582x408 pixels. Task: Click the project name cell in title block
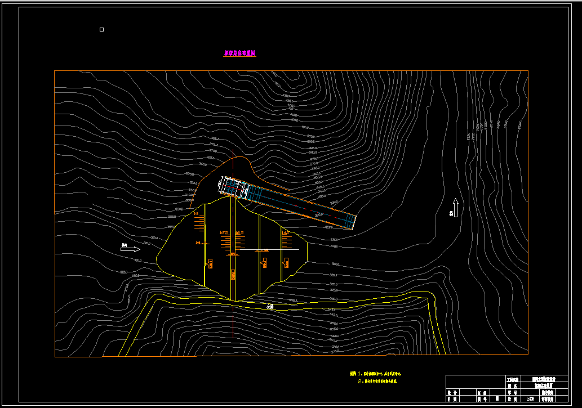[x=544, y=379]
